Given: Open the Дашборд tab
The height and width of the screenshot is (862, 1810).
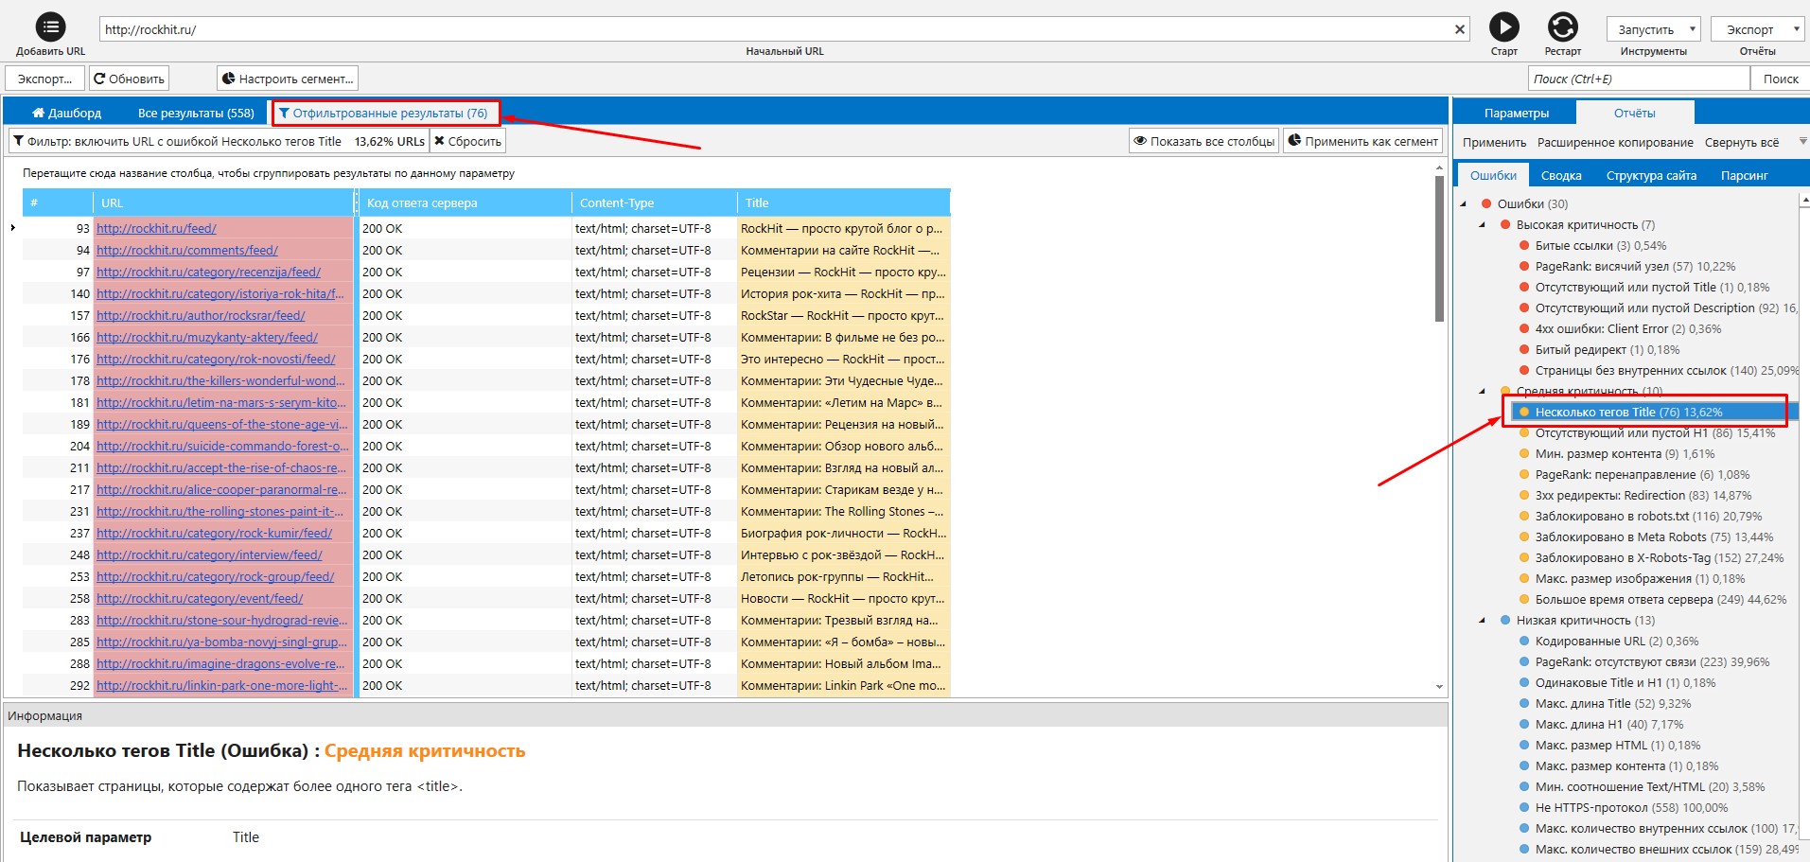Looking at the screenshot, I should pos(66,113).
